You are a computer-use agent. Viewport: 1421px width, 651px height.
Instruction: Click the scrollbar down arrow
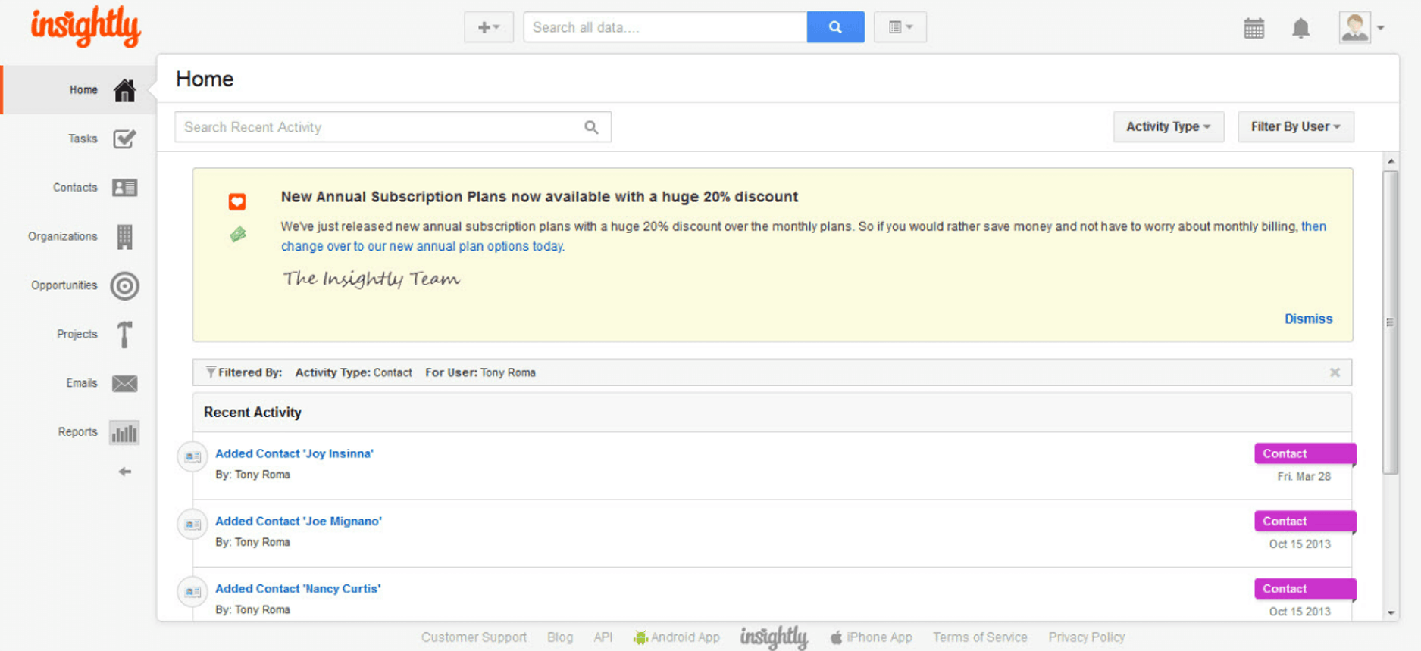click(1391, 613)
